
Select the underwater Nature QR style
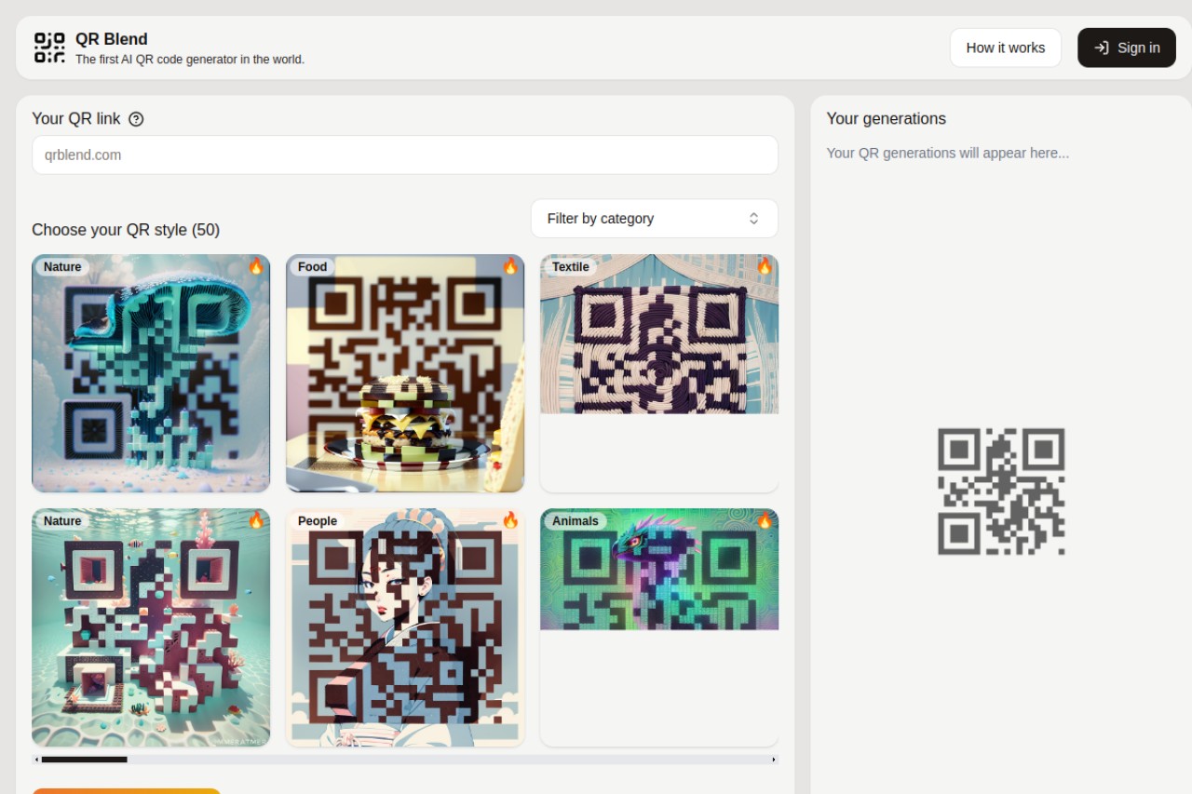tap(151, 627)
